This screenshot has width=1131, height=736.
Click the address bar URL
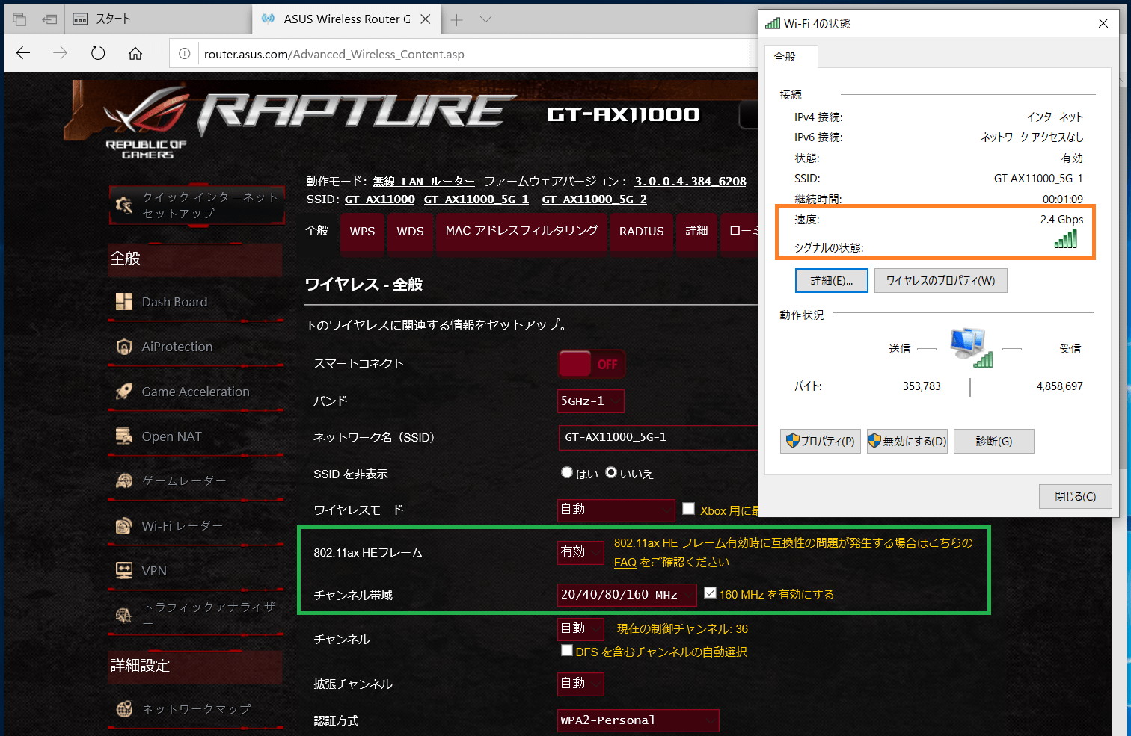click(x=334, y=54)
